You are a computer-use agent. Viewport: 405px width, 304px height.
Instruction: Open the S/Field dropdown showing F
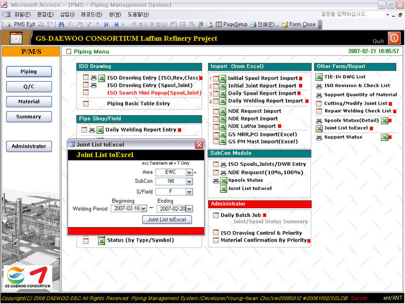pyautogui.click(x=189, y=192)
